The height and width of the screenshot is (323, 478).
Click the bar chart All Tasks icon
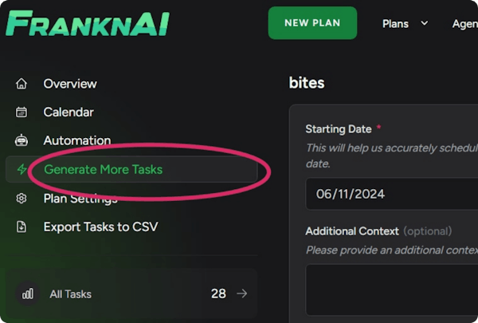[x=28, y=293]
